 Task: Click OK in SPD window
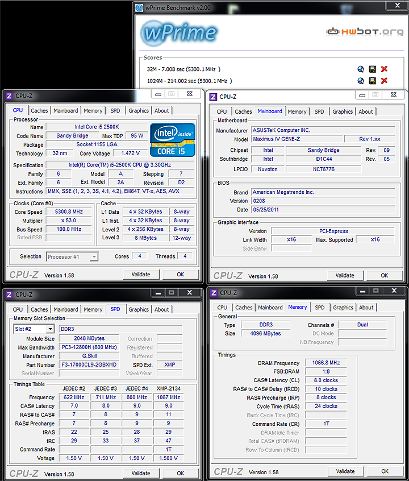click(181, 474)
